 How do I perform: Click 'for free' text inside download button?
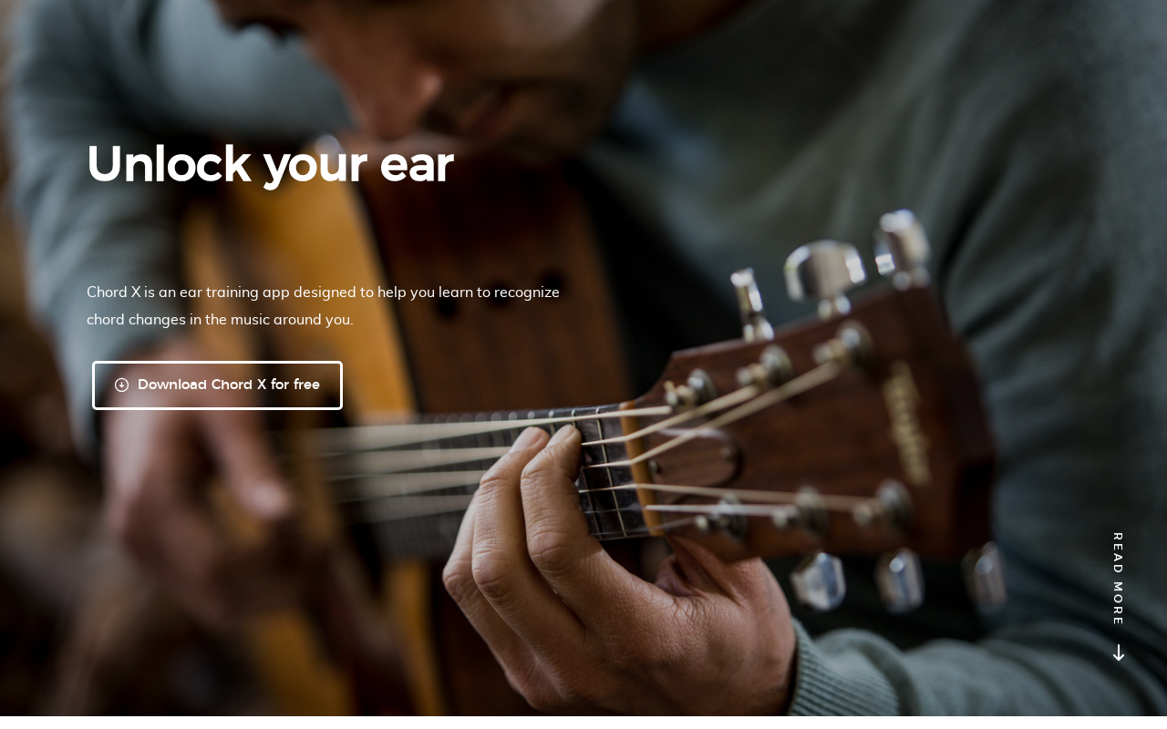tap(295, 385)
